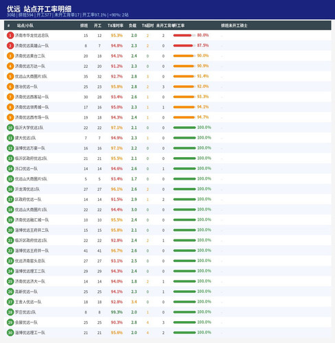Image resolution: width=335 pixels, height=343 pixels.
Task: Click the 99.3% on-time rate value
Action: (x=117, y=312)
